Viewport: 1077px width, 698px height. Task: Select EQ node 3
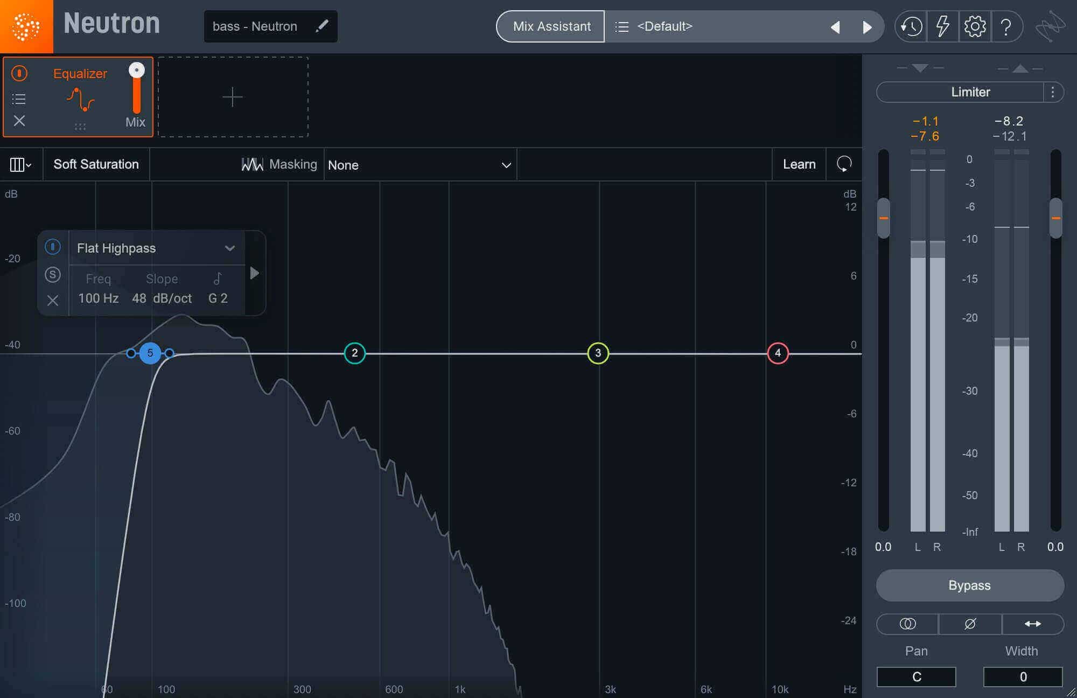598,353
